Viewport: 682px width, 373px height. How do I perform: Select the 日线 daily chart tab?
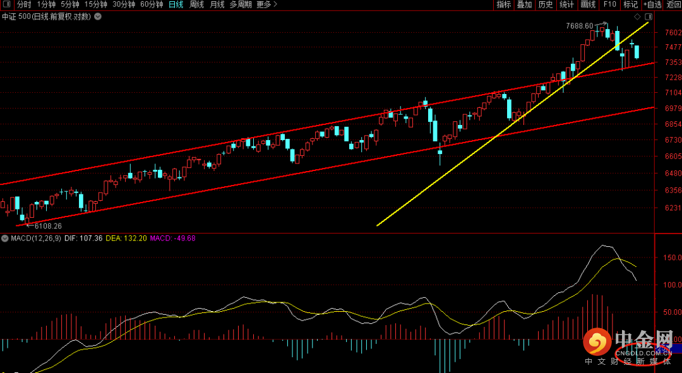tap(176, 4)
